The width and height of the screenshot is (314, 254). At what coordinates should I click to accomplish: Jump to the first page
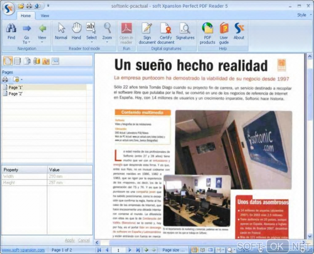(x=99, y=250)
